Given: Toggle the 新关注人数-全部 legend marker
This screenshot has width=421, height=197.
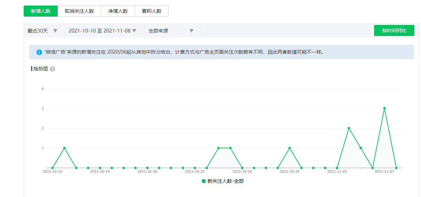Looking at the screenshot, I should click(204, 181).
